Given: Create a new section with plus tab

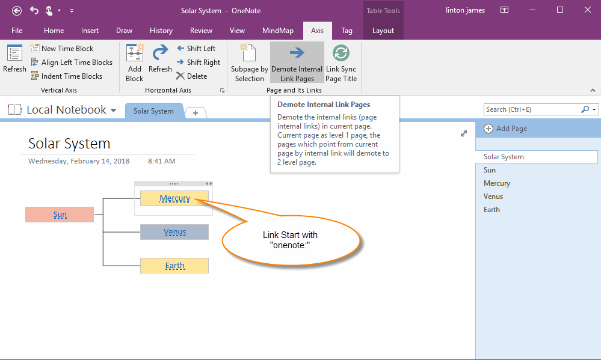Looking at the screenshot, I should [x=196, y=112].
